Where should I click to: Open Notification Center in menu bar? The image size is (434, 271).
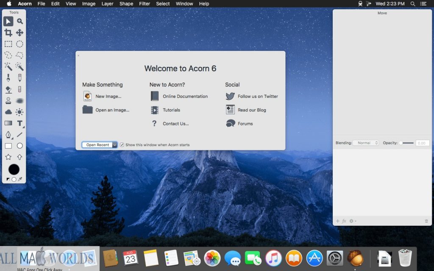coord(423,3)
